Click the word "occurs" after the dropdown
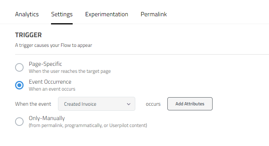 click(153, 104)
